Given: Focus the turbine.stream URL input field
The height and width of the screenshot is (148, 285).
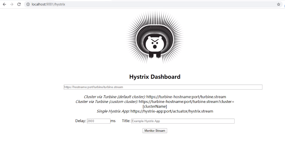Looking at the screenshot, I should point(163,87).
